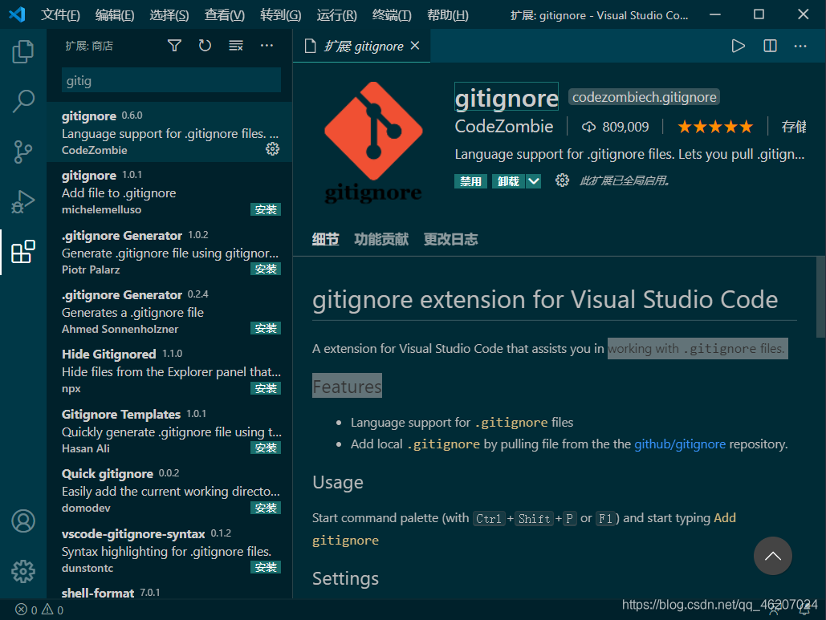Open the Explorer view in activity bar

(x=23, y=51)
